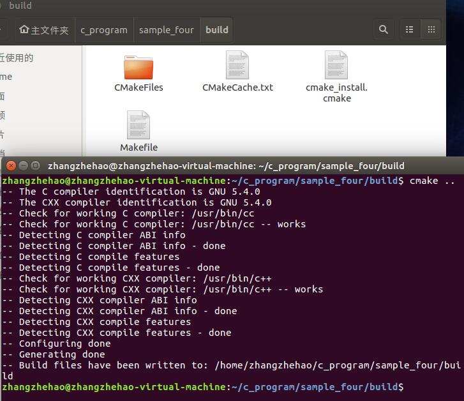Navigate to sample_four in path bar
This screenshot has width=464, height=401.
coord(167,30)
